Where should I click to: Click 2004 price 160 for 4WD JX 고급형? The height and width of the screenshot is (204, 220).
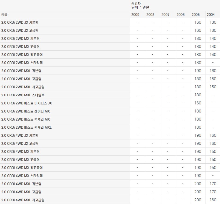(213, 143)
